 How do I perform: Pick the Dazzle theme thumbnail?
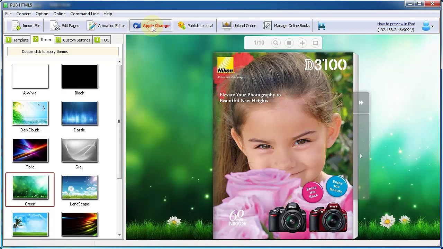tap(80, 113)
